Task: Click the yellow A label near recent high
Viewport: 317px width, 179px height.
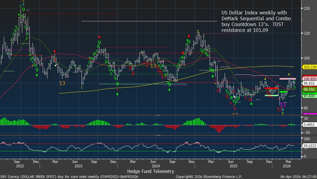Action: (x=289, y=75)
